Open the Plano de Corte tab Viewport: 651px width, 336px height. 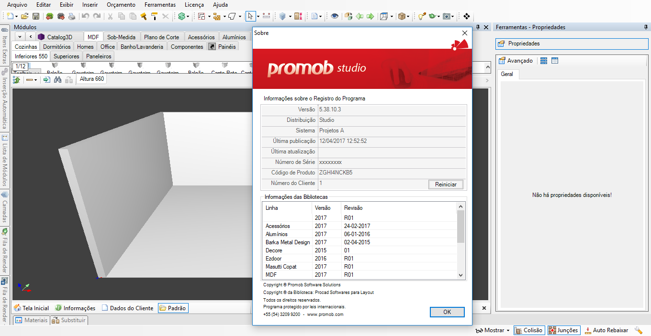tap(162, 37)
